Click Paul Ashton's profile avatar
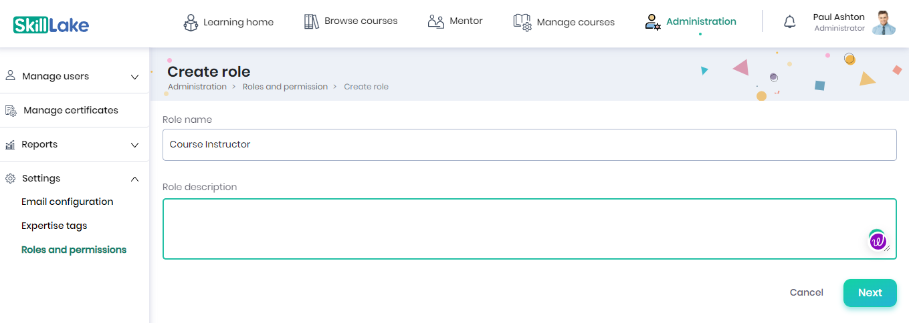This screenshot has width=909, height=323. click(884, 23)
